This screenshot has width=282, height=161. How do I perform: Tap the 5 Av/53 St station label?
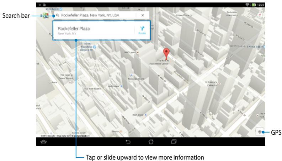coord(255,47)
